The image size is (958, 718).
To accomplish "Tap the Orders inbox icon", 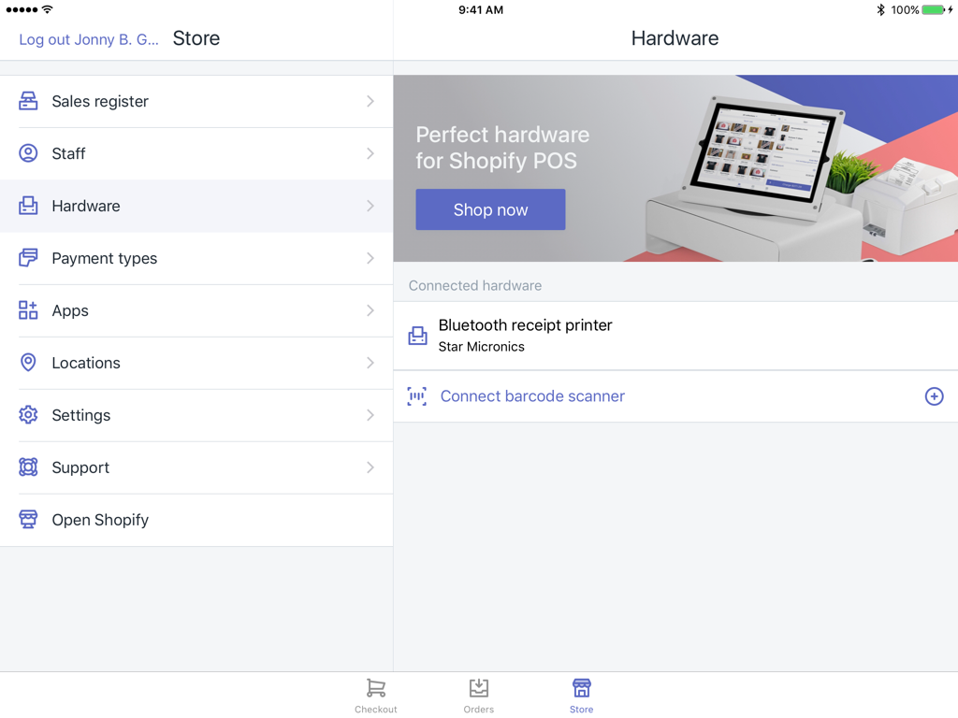I will (479, 688).
